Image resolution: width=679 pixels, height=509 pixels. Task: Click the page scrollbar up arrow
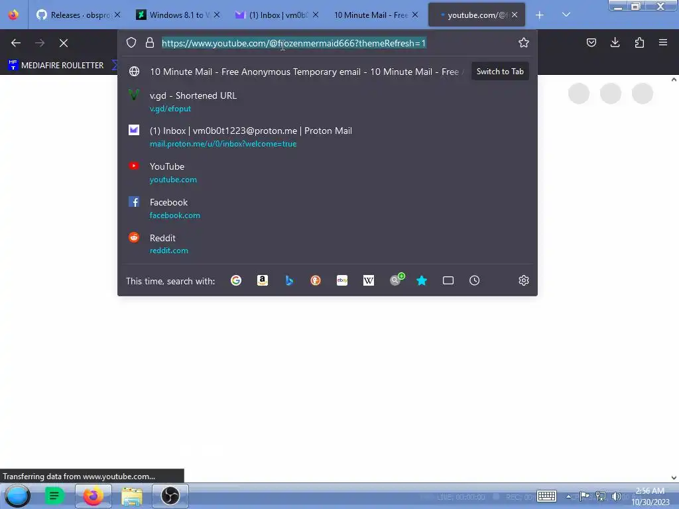674,80
